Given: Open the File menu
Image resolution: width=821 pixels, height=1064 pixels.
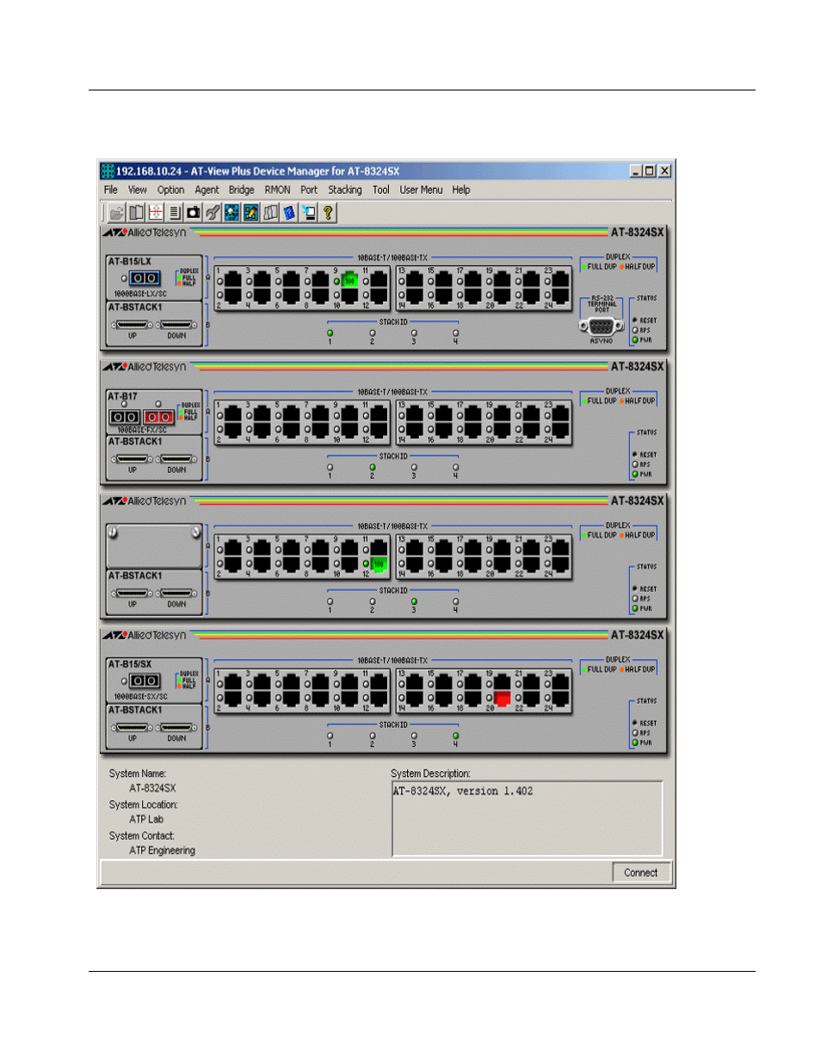Looking at the screenshot, I should click(111, 190).
